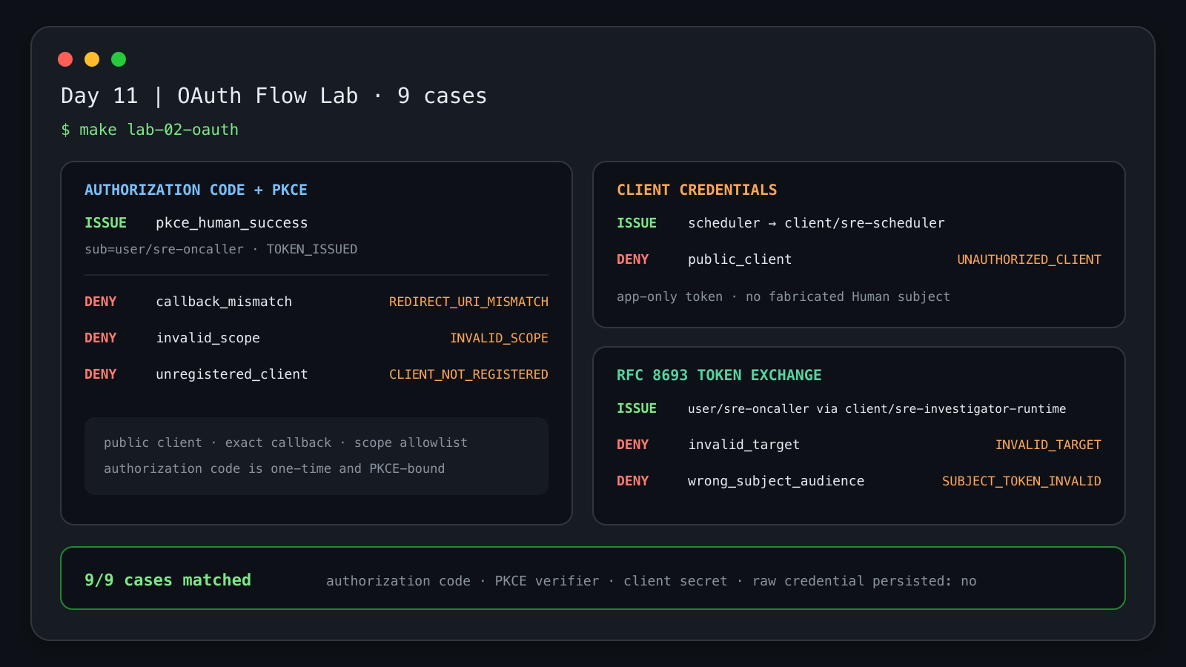Select the 'AUTHORIZATION CODE + PKCE' heading

(x=196, y=190)
